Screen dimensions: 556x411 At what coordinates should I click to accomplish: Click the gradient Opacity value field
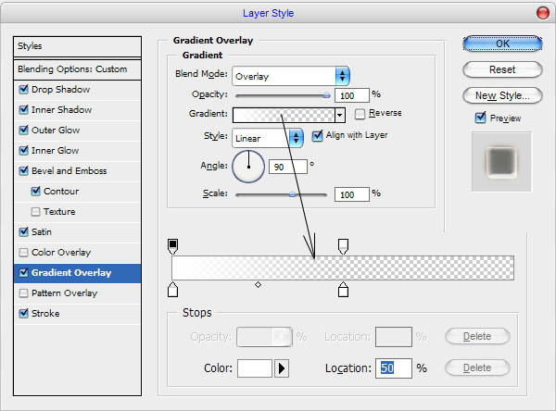coord(352,95)
